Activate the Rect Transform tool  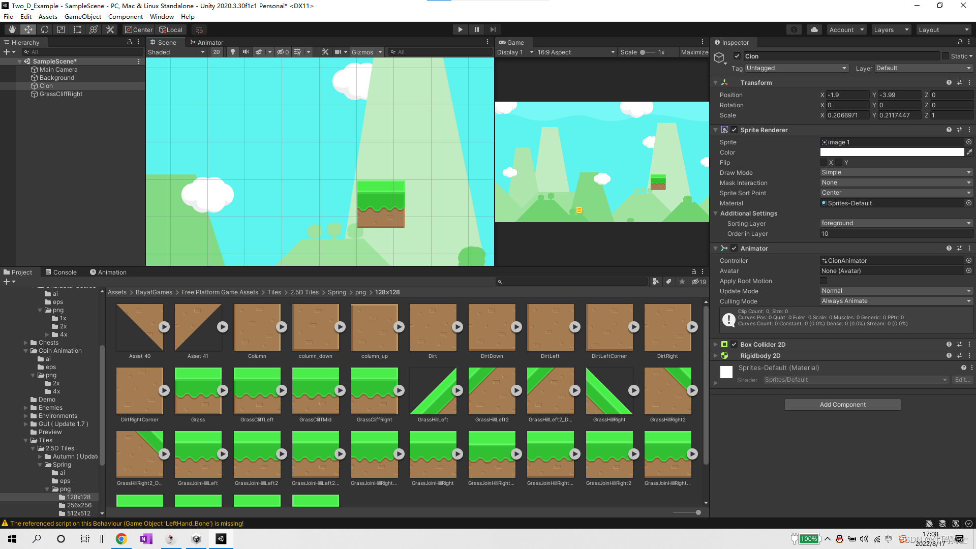(x=77, y=29)
